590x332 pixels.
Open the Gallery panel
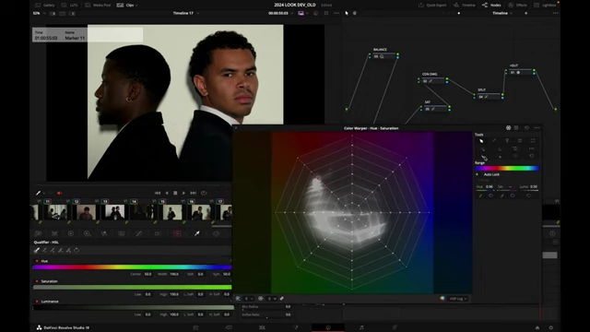click(45, 6)
